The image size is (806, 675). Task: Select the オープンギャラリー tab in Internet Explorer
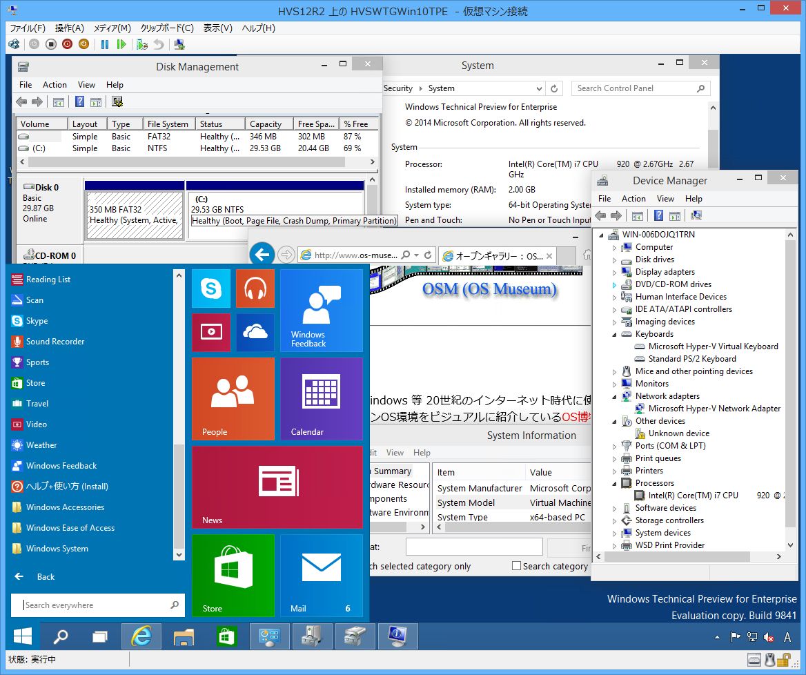coord(498,255)
